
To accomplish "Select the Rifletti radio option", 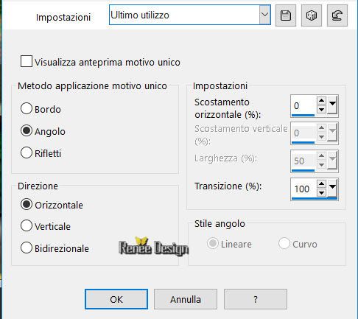I will coord(27,153).
